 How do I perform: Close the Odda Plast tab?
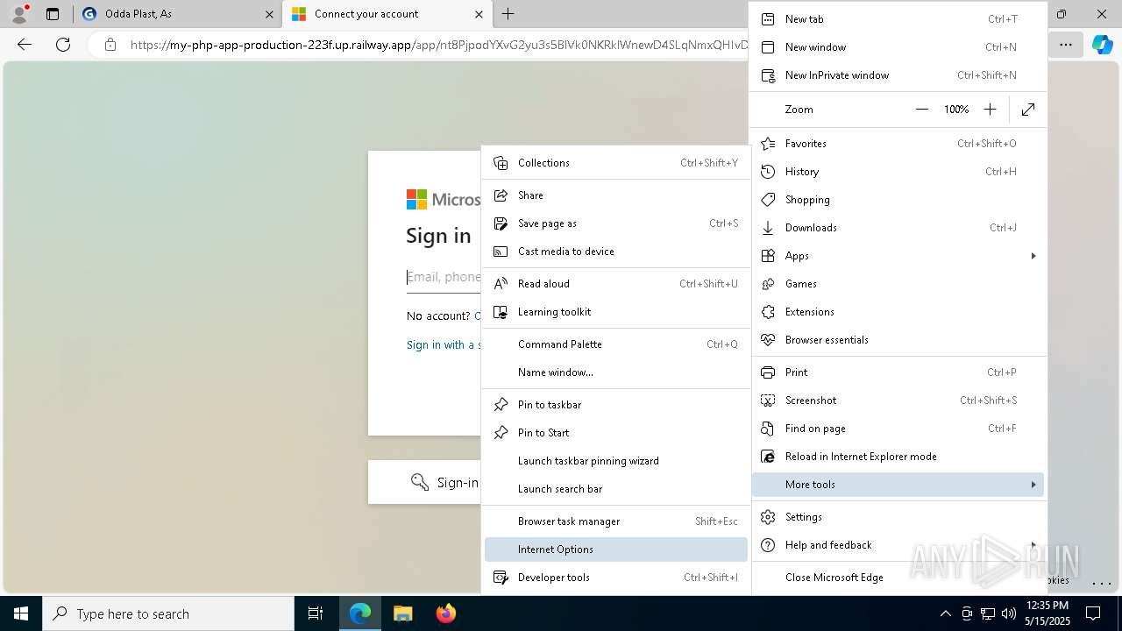click(269, 14)
